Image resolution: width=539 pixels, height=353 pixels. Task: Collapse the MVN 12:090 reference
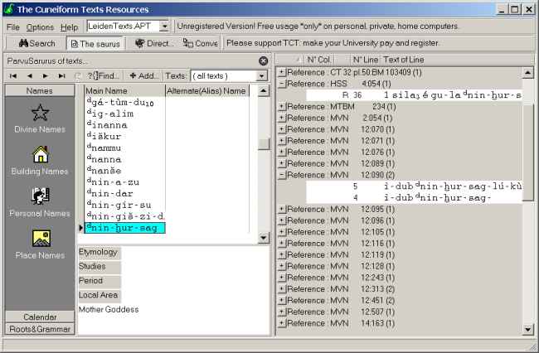point(282,175)
